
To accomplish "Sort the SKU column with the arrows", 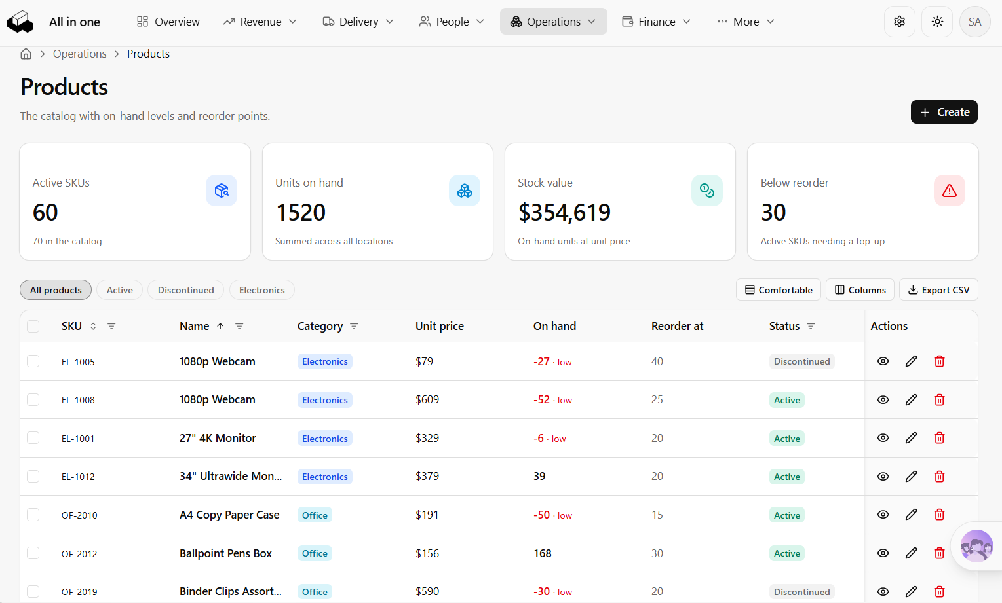I will (x=93, y=326).
